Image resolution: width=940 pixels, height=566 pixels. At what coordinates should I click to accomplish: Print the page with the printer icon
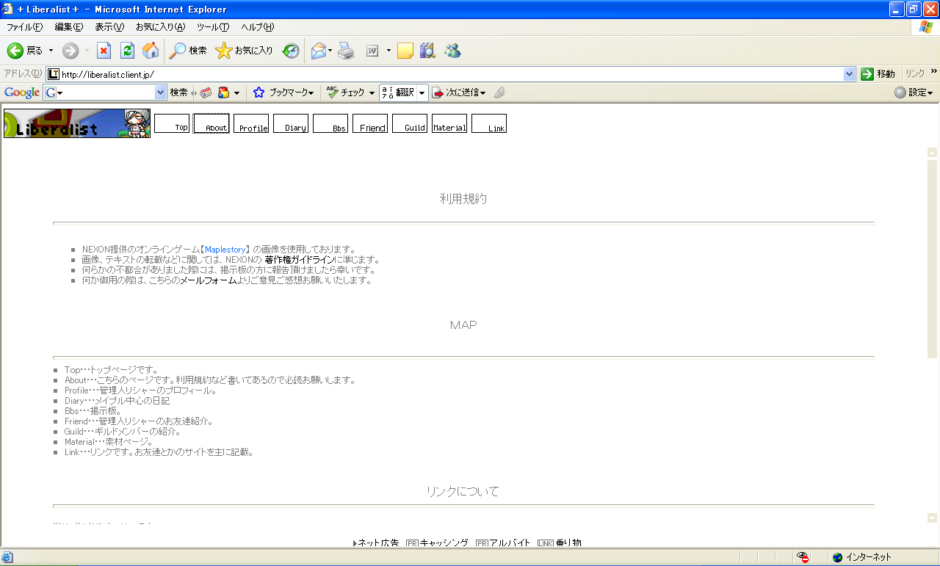[x=346, y=51]
